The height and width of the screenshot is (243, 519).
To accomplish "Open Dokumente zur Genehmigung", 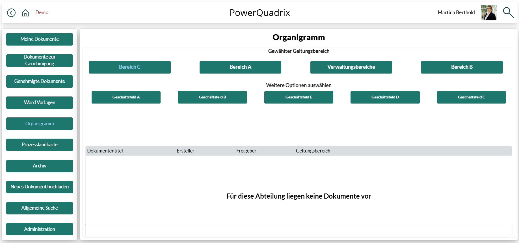I will coord(40,61).
